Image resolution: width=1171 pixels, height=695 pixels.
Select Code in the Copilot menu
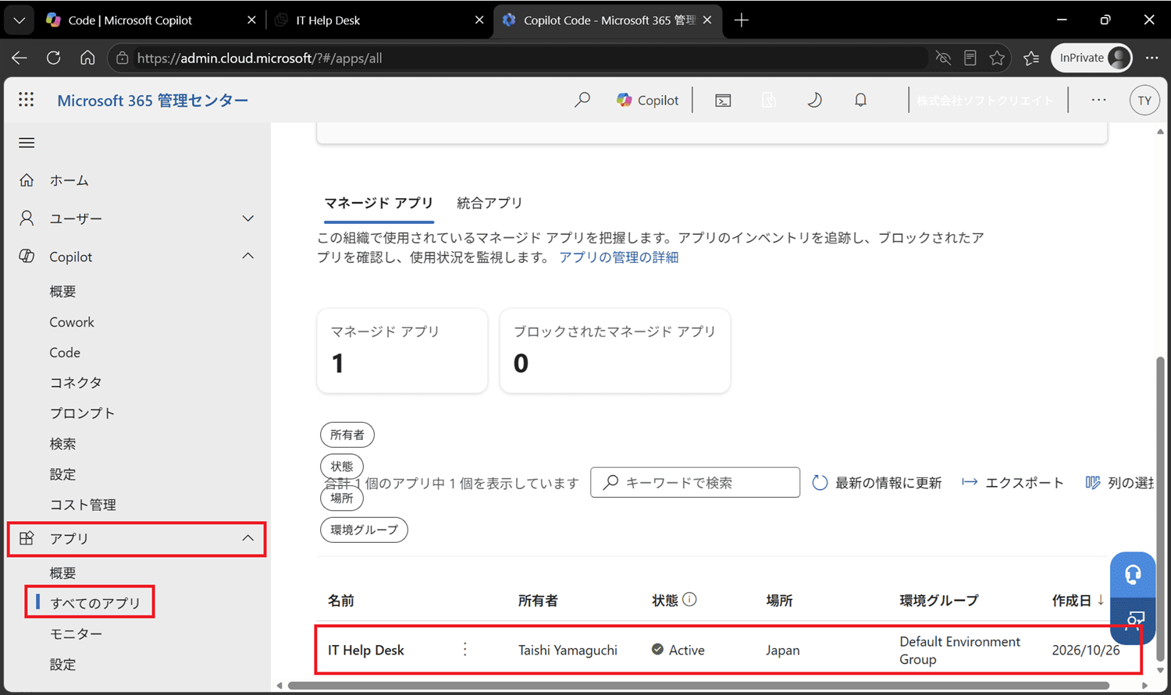point(65,353)
